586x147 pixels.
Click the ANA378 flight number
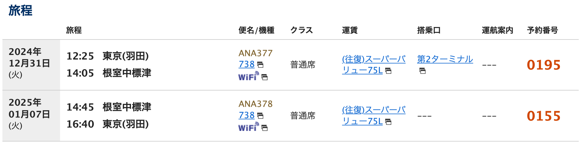pyautogui.click(x=255, y=104)
